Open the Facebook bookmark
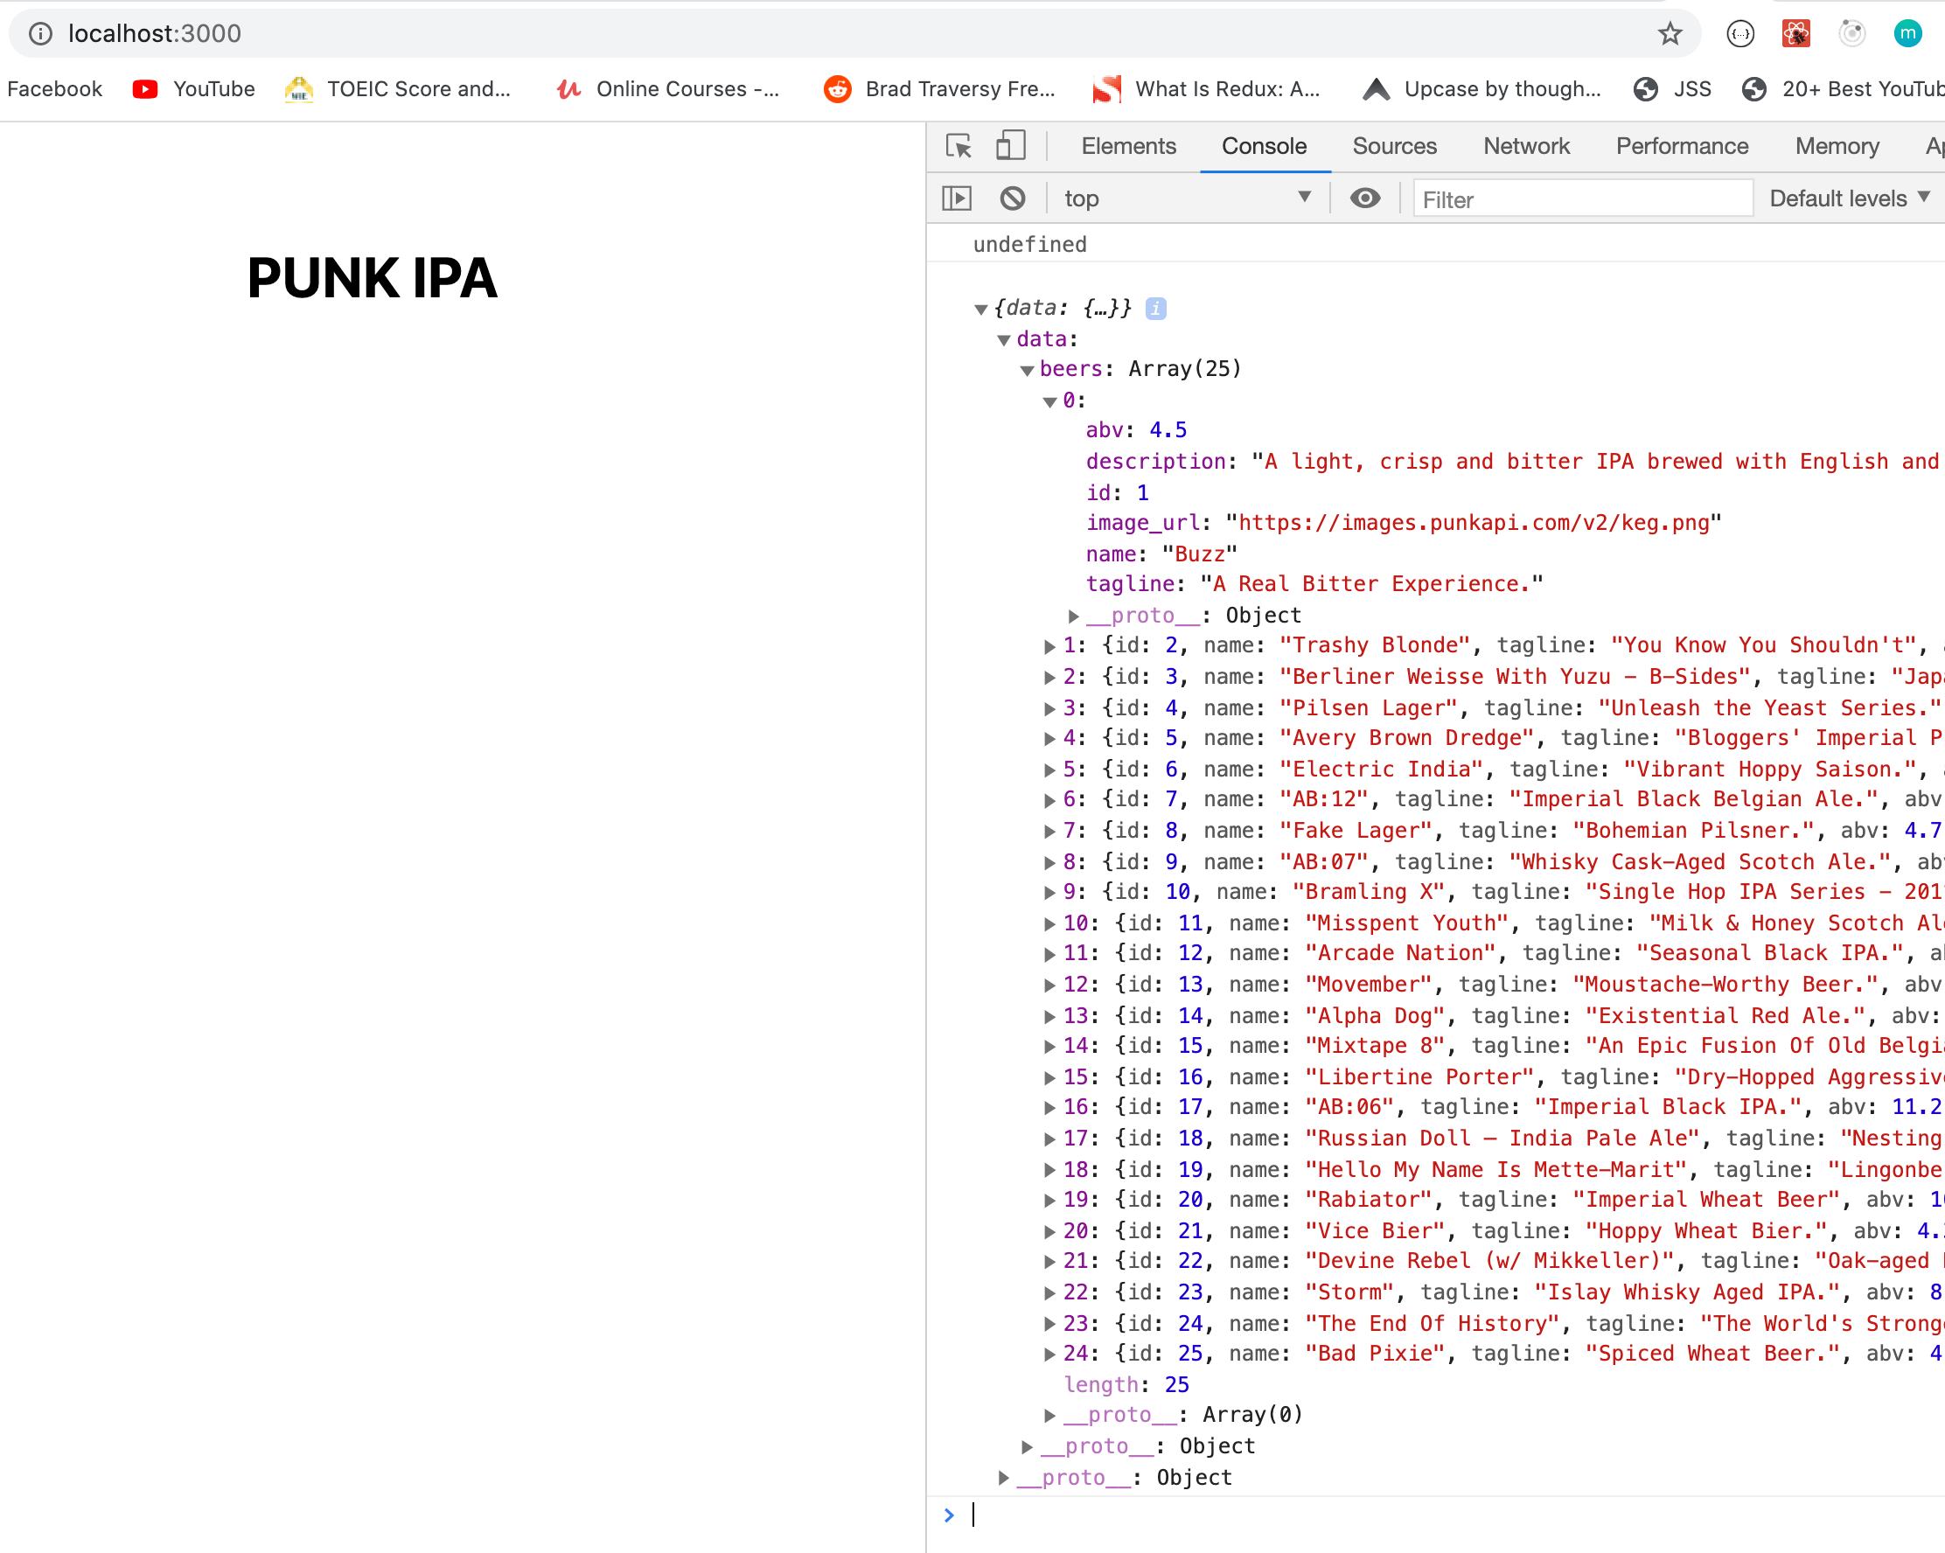Viewport: 1945px width, 1553px height. [54, 88]
